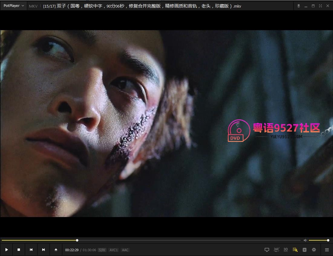Click the video frame to pause/play

166,123
